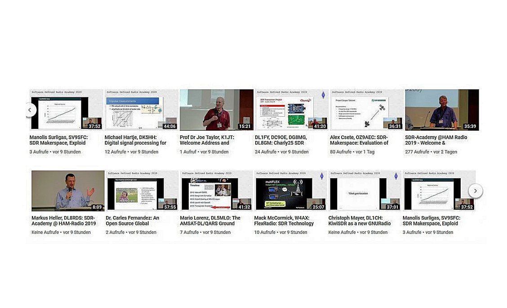Open the Markus Heller 8:09 video thumbnail
Image resolution: width=507 pixels, height=308 pixels.
point(68,191)
